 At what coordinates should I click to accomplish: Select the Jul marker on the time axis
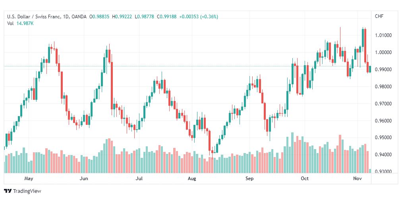pyautogui.click(x=139, y=179)
